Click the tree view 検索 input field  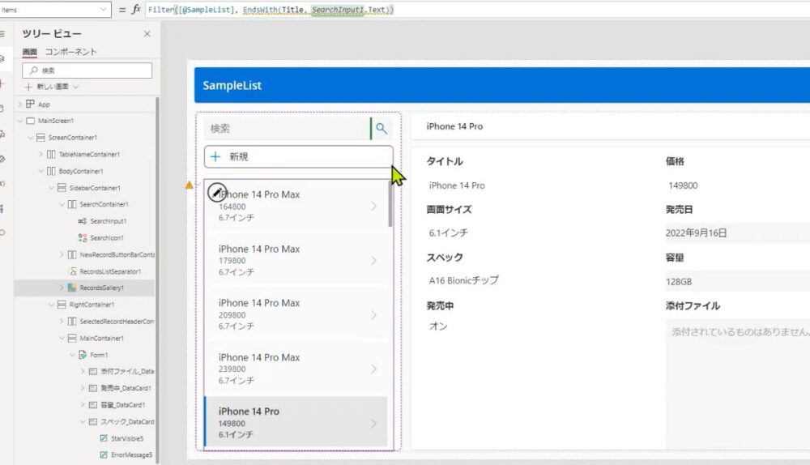tap(87, 70)
